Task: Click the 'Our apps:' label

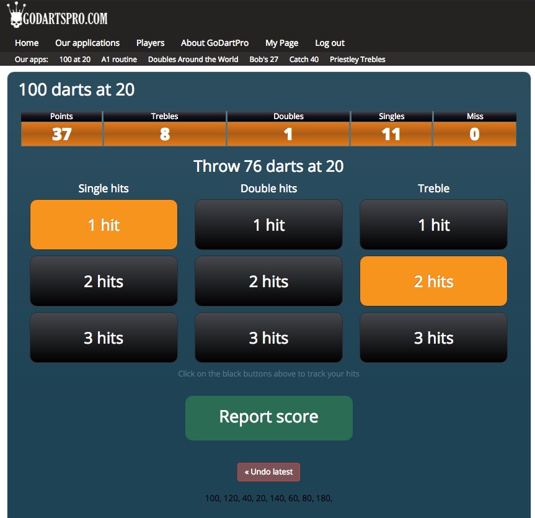Action: pyautogui.click(x=32, y=60)
